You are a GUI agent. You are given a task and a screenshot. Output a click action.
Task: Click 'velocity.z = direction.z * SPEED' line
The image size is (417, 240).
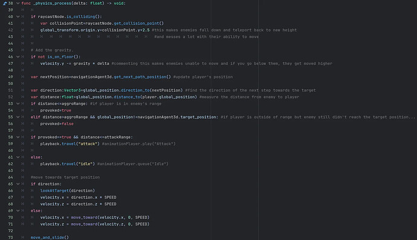(78, 204)
